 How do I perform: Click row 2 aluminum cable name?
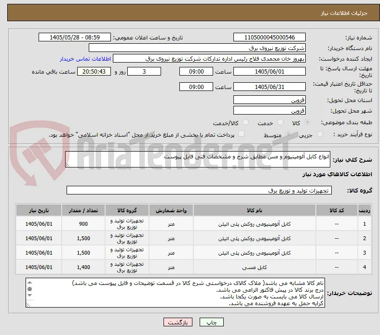255,238
